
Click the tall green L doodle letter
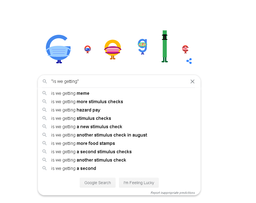(165, 46)
